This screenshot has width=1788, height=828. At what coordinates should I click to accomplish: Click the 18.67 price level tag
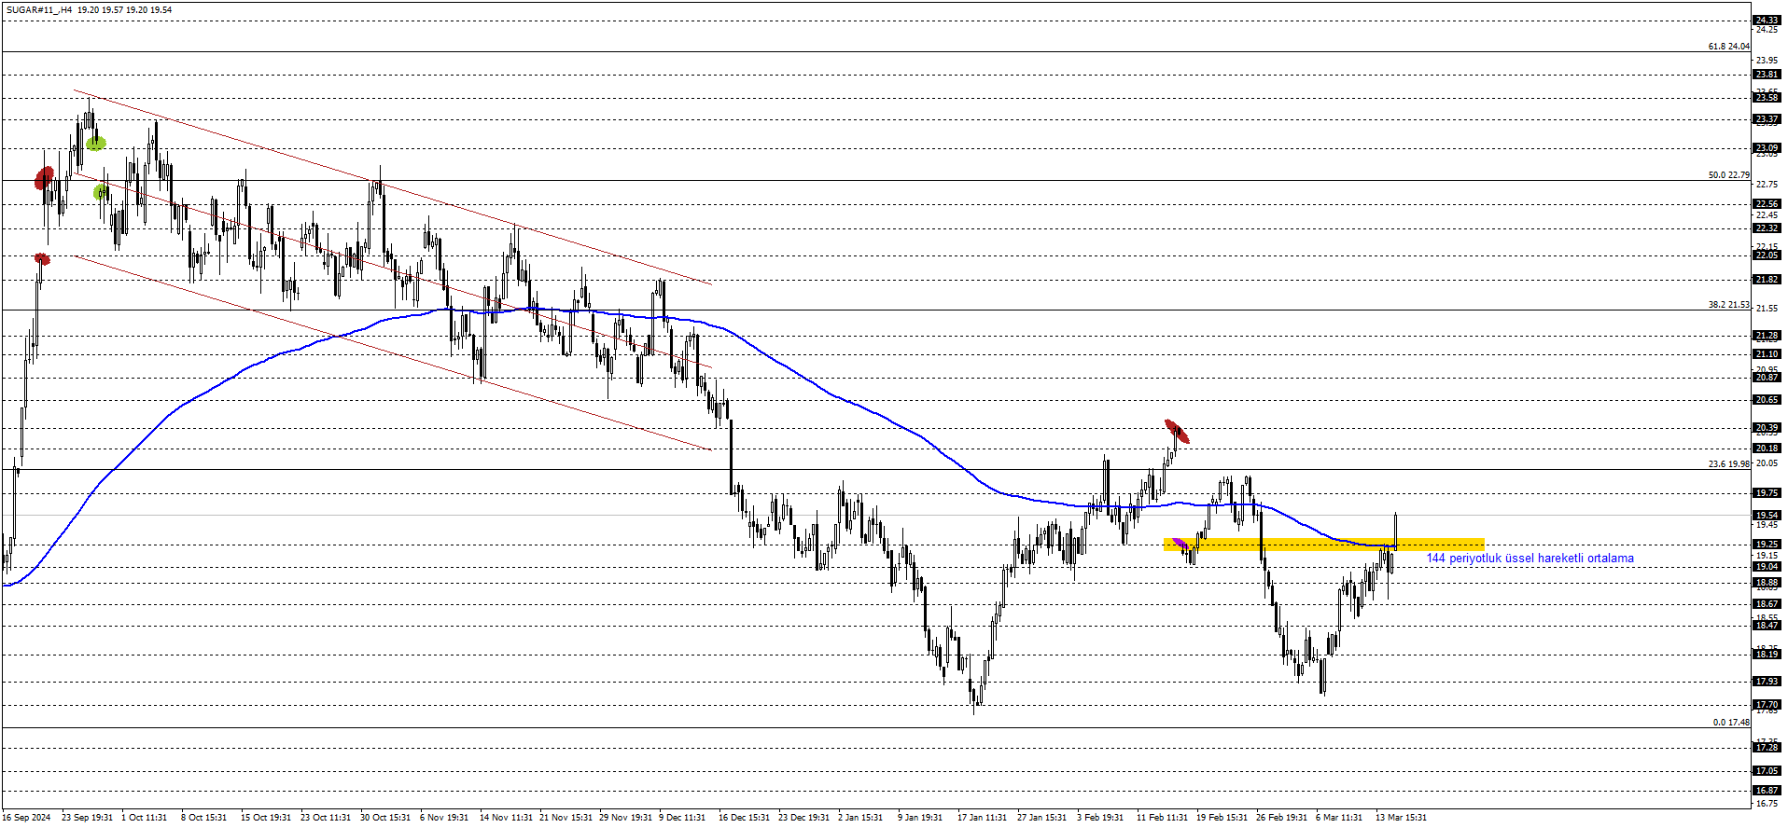coord(1767,604)
